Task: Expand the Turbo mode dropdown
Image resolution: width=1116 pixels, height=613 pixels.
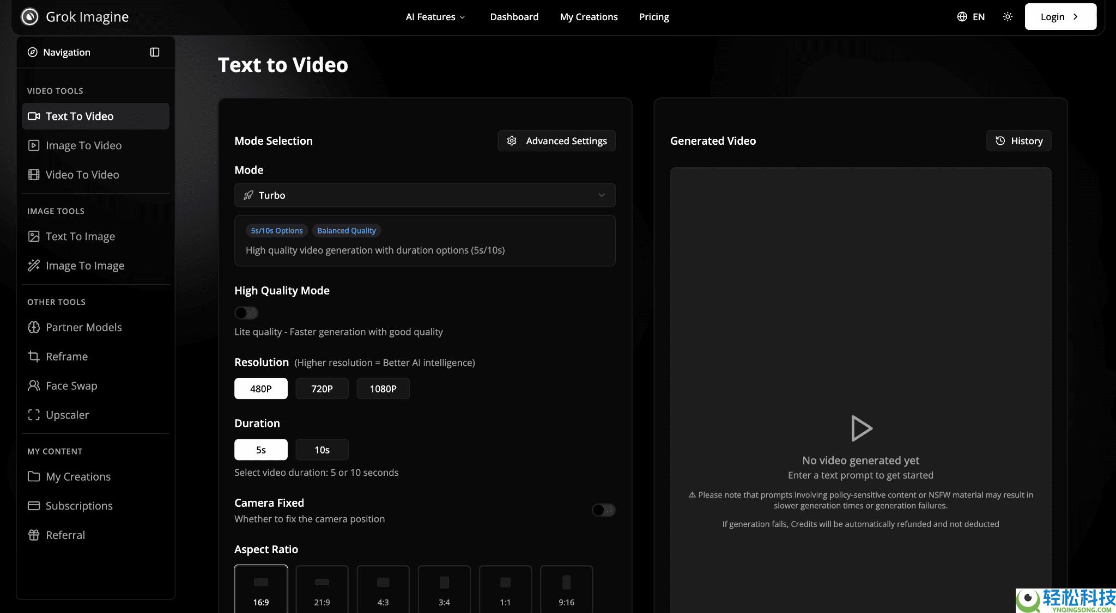Action: pos(424,195)
